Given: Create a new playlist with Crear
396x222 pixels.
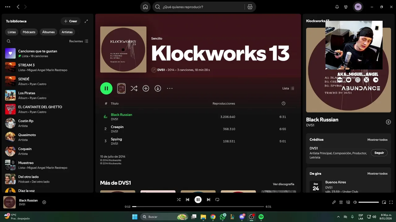Looking at the screenshot, I should [x=71, y=21].
